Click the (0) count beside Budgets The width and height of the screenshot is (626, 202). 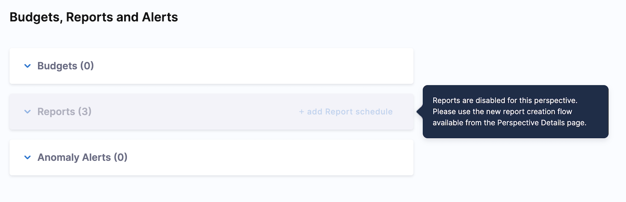[x=87, y=66]
